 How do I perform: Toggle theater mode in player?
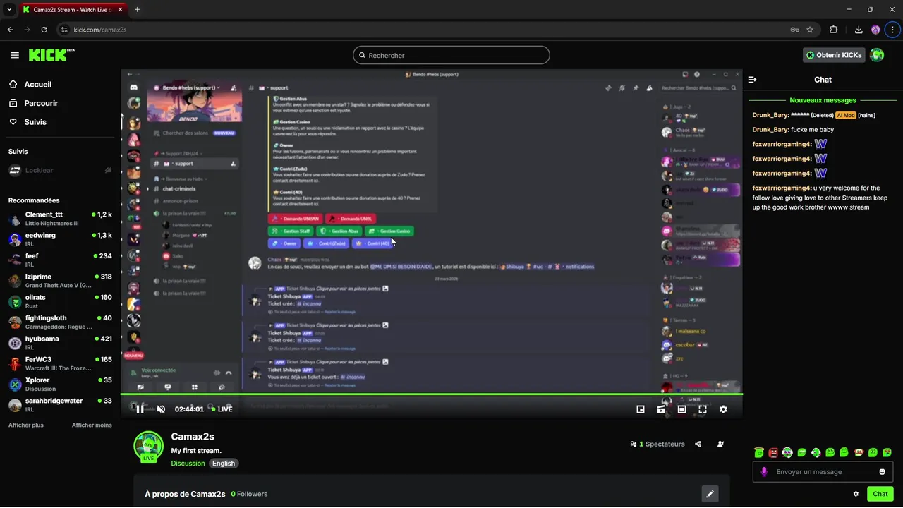coord(681,409)
